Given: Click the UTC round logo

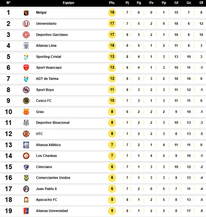Looking at the screenshot, I should point(26,134).
